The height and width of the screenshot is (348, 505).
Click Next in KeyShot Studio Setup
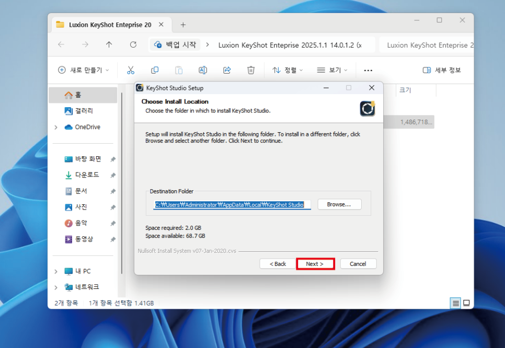(x=315, y=264)
